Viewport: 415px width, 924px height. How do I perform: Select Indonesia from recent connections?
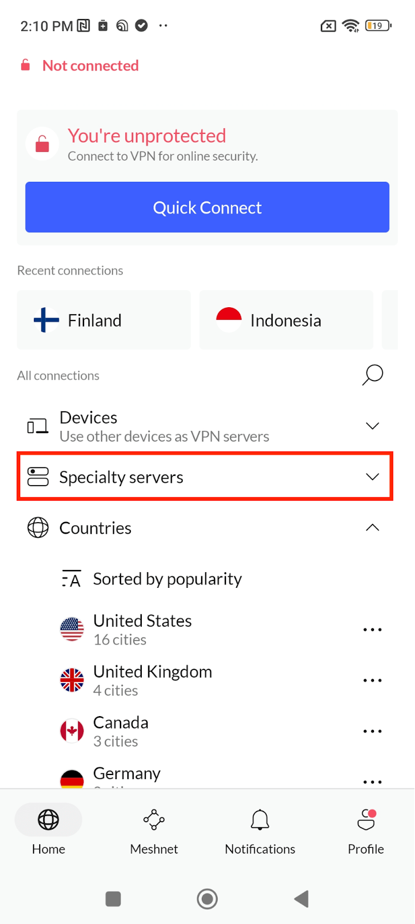tap(286, 320)
